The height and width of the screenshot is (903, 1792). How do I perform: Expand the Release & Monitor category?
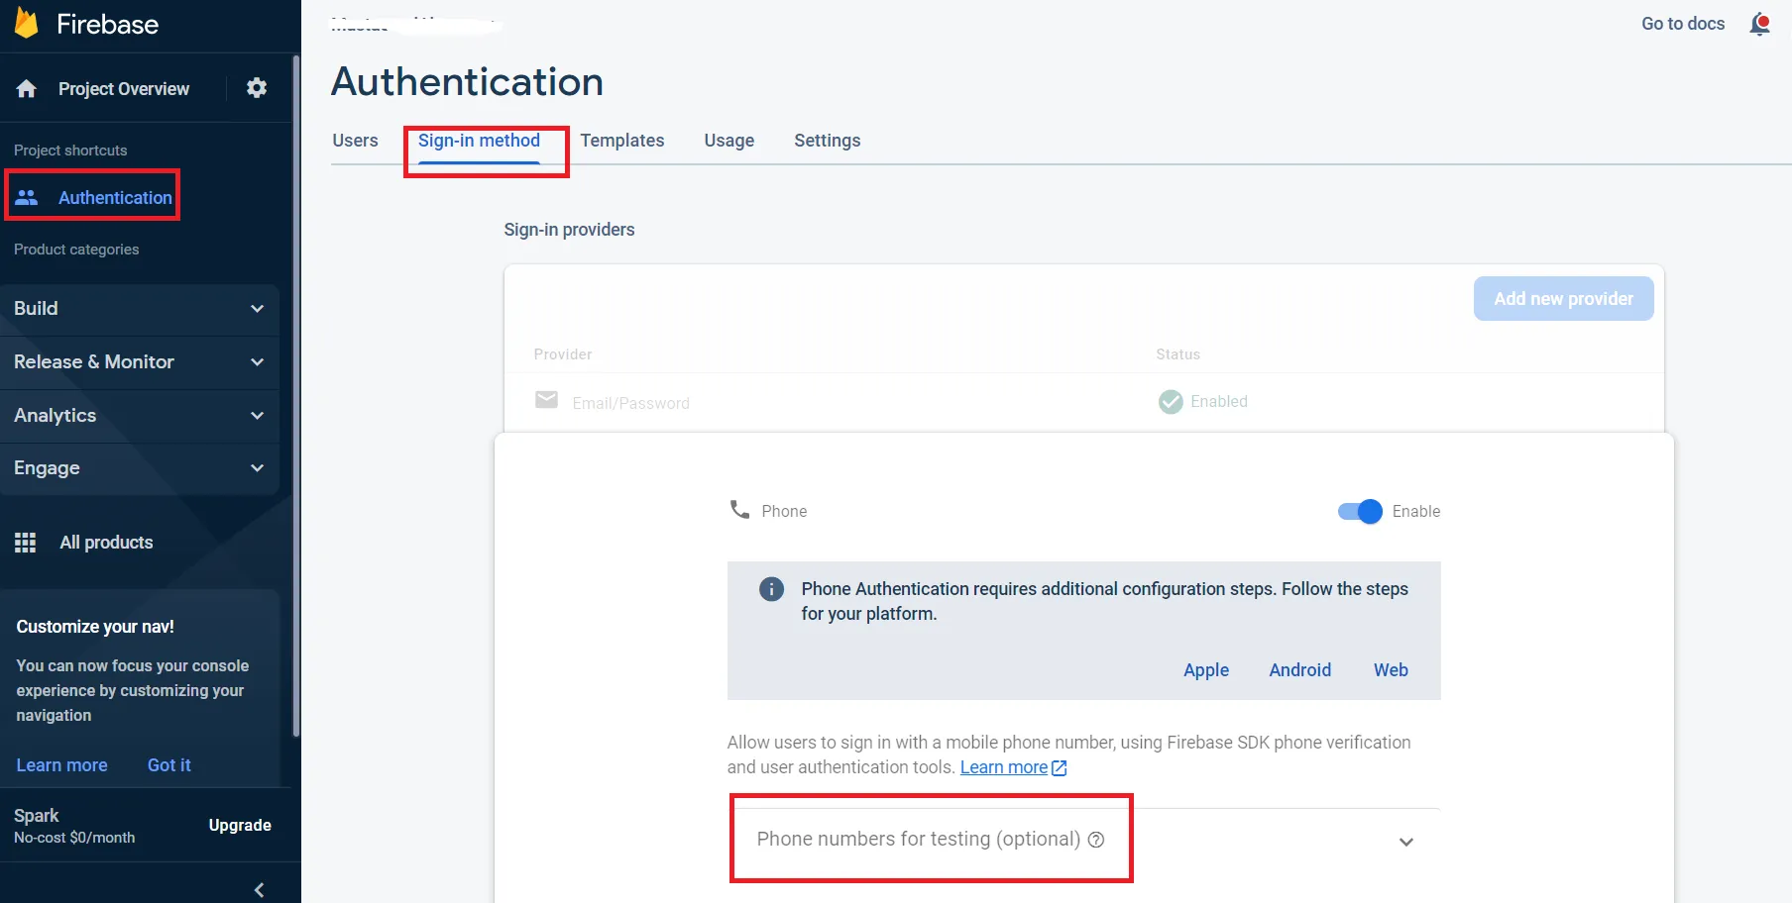[x=140, y=362]
